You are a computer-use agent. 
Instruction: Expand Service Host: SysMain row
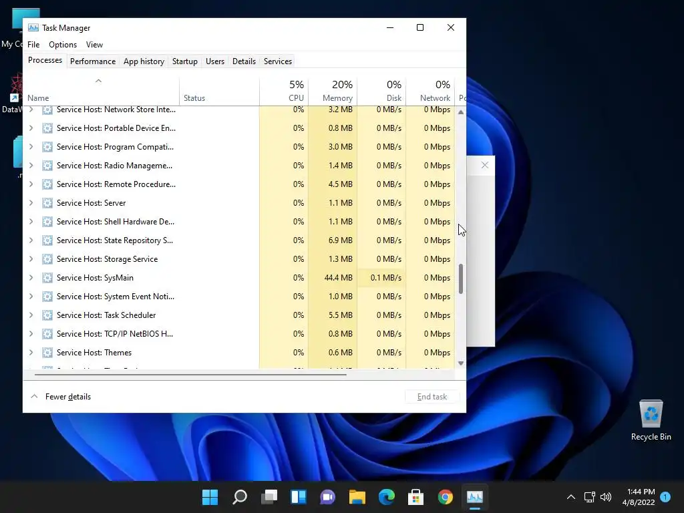[31, 278]
